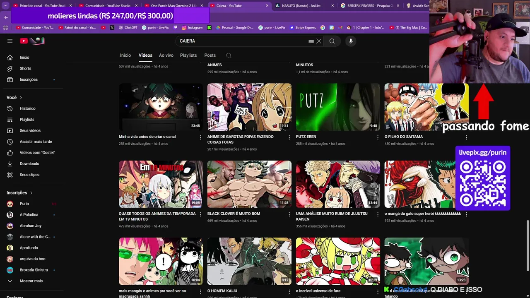This screenshot has width=530, height=298.
Task: Open title UMA ANÁLISE MUITO RUIM DE JUJUTSU KAISEN
Action: point(332,216)
